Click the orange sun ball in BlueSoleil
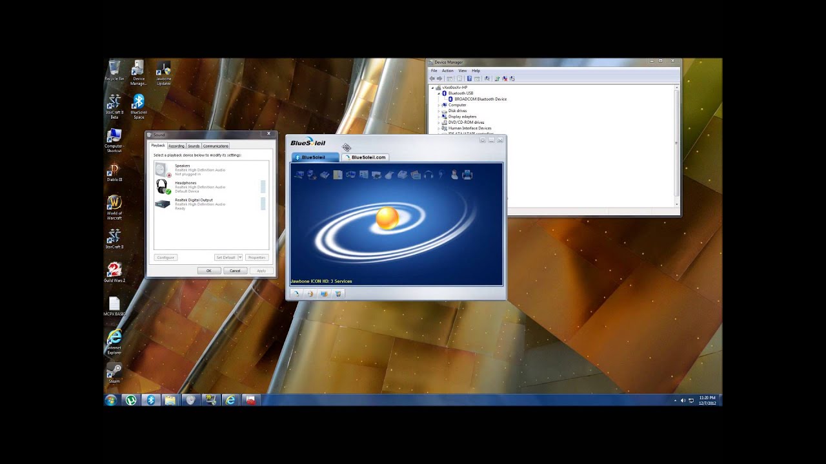Image resolution: width=826 pixels, height=464 pixels. [387, 218]
